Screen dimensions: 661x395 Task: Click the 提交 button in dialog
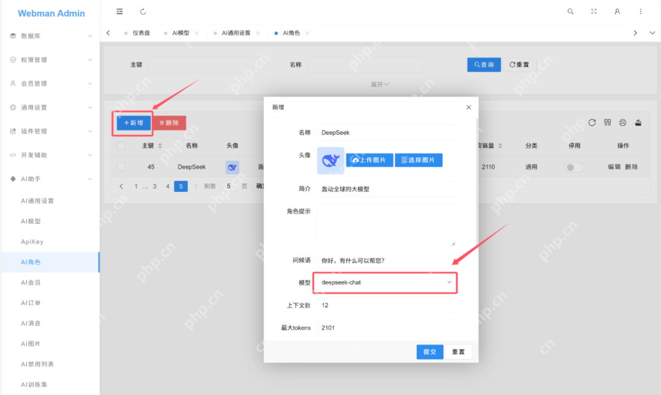point(430,352)
